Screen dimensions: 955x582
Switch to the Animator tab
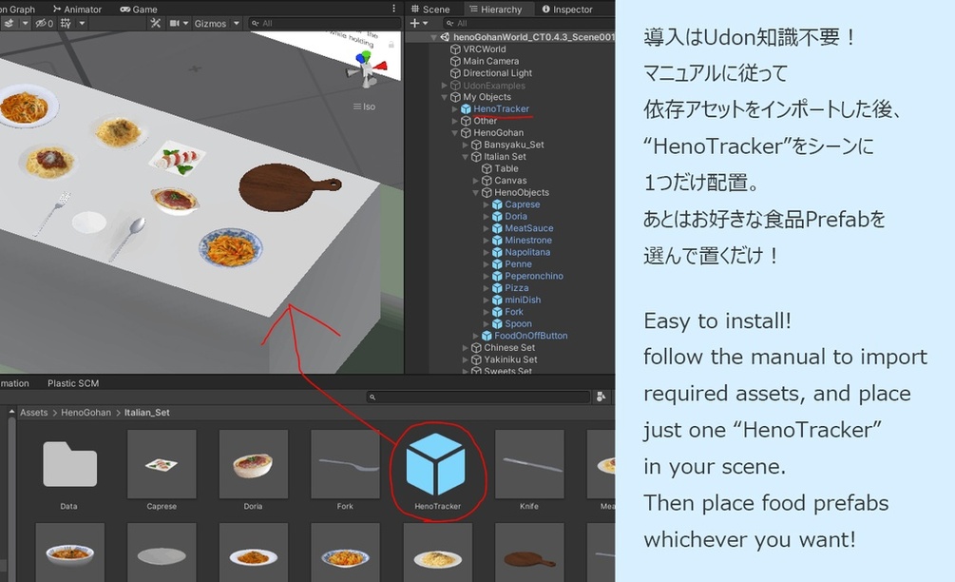coord(77,10)
